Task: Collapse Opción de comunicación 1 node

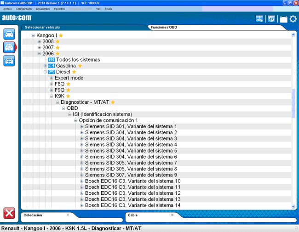Action: pyautogui.click(x=75, y=120)
